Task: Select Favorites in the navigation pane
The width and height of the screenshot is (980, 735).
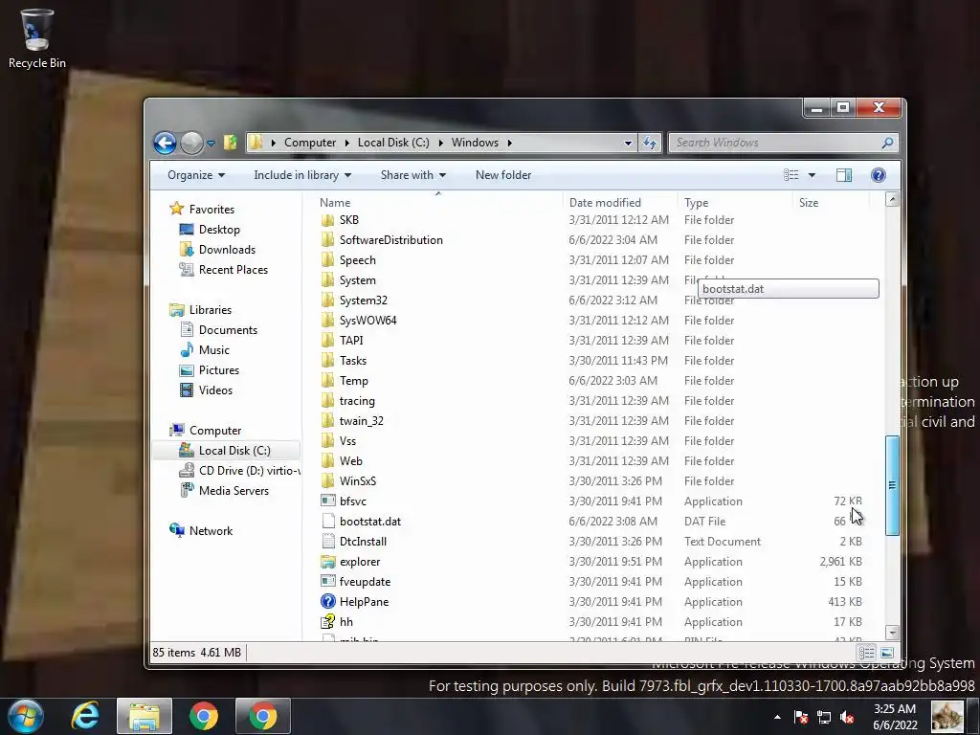Action: (212, 210)
